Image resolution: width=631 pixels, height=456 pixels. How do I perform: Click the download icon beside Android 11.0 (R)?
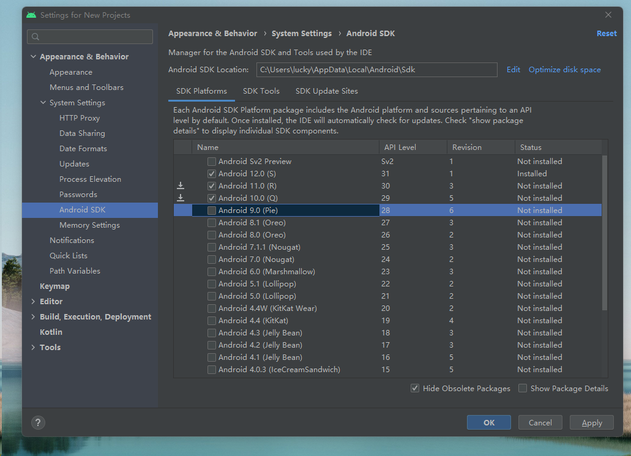point(181,185)
